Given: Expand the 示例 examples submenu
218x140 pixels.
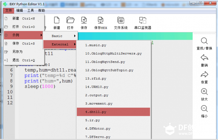Looking at the screenshot, I should (x=23, y=35).
